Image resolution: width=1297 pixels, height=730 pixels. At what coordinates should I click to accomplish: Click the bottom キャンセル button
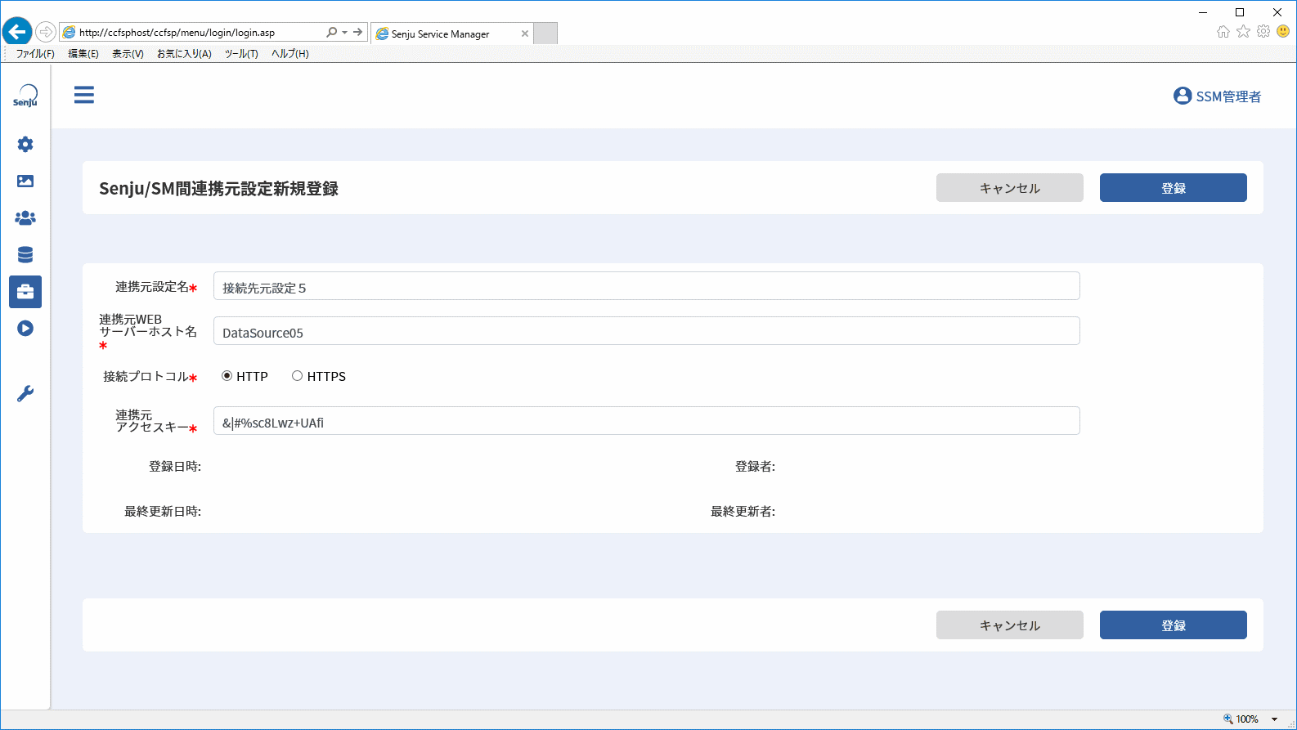coord(1010,625)
